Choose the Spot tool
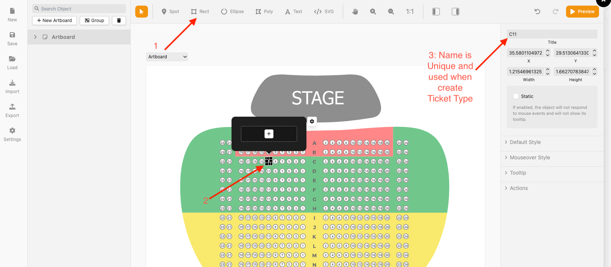611x267 pixels. 170,12
